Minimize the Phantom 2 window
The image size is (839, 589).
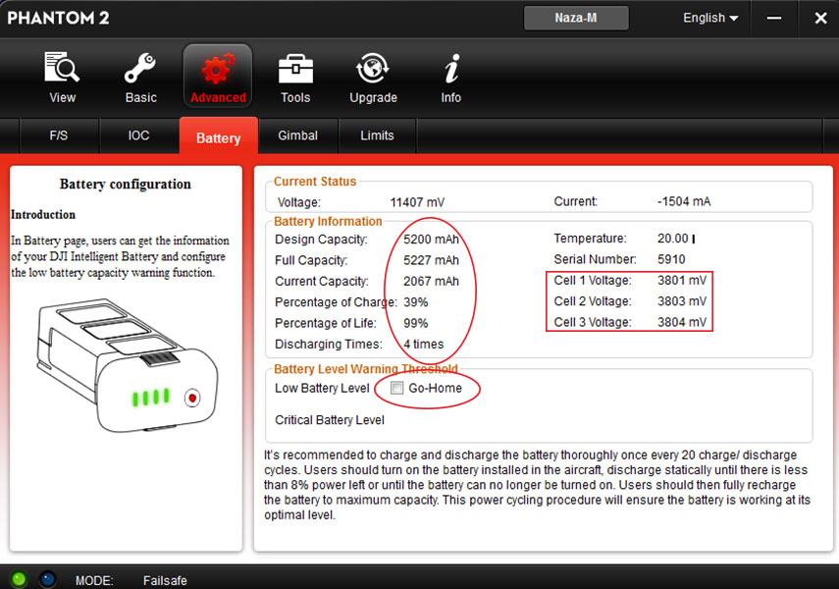point(773,19)
